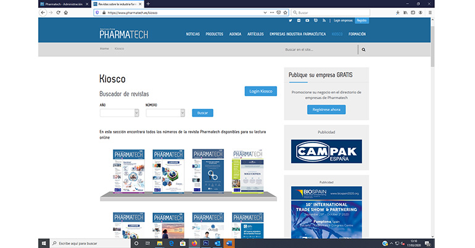The height and width of the screenshot is (248, 475).
Task: Open the Firefox library icon
Action: [x=405, y=12]
